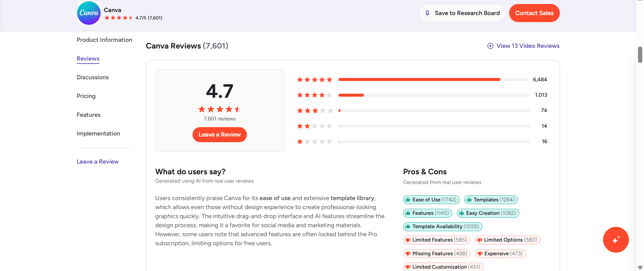
Task: Click thumbs-down icon on Missing Features tag
Action: coord(408,254)
